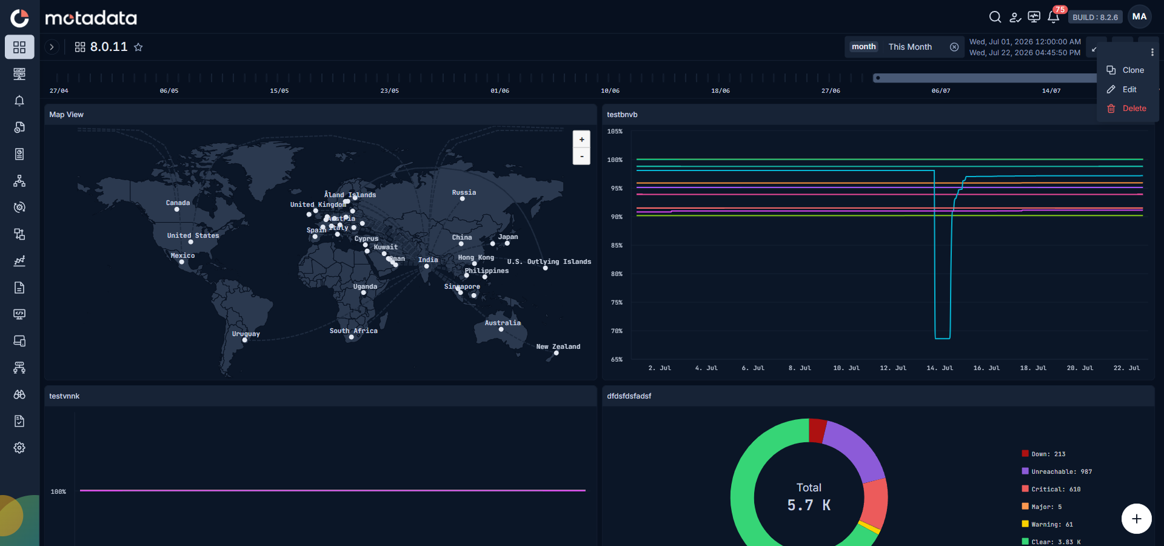The image size is (1164, 546).
Task: Click the timeline range slider bar
Action: [985, 78]
